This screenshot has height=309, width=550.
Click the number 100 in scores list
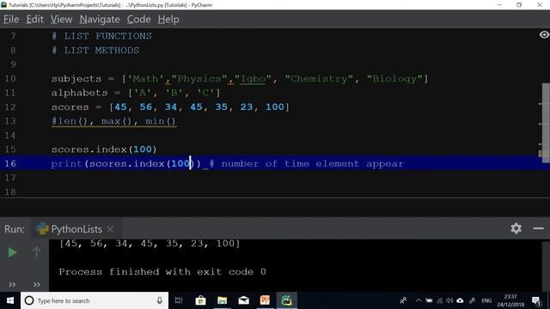275,106
